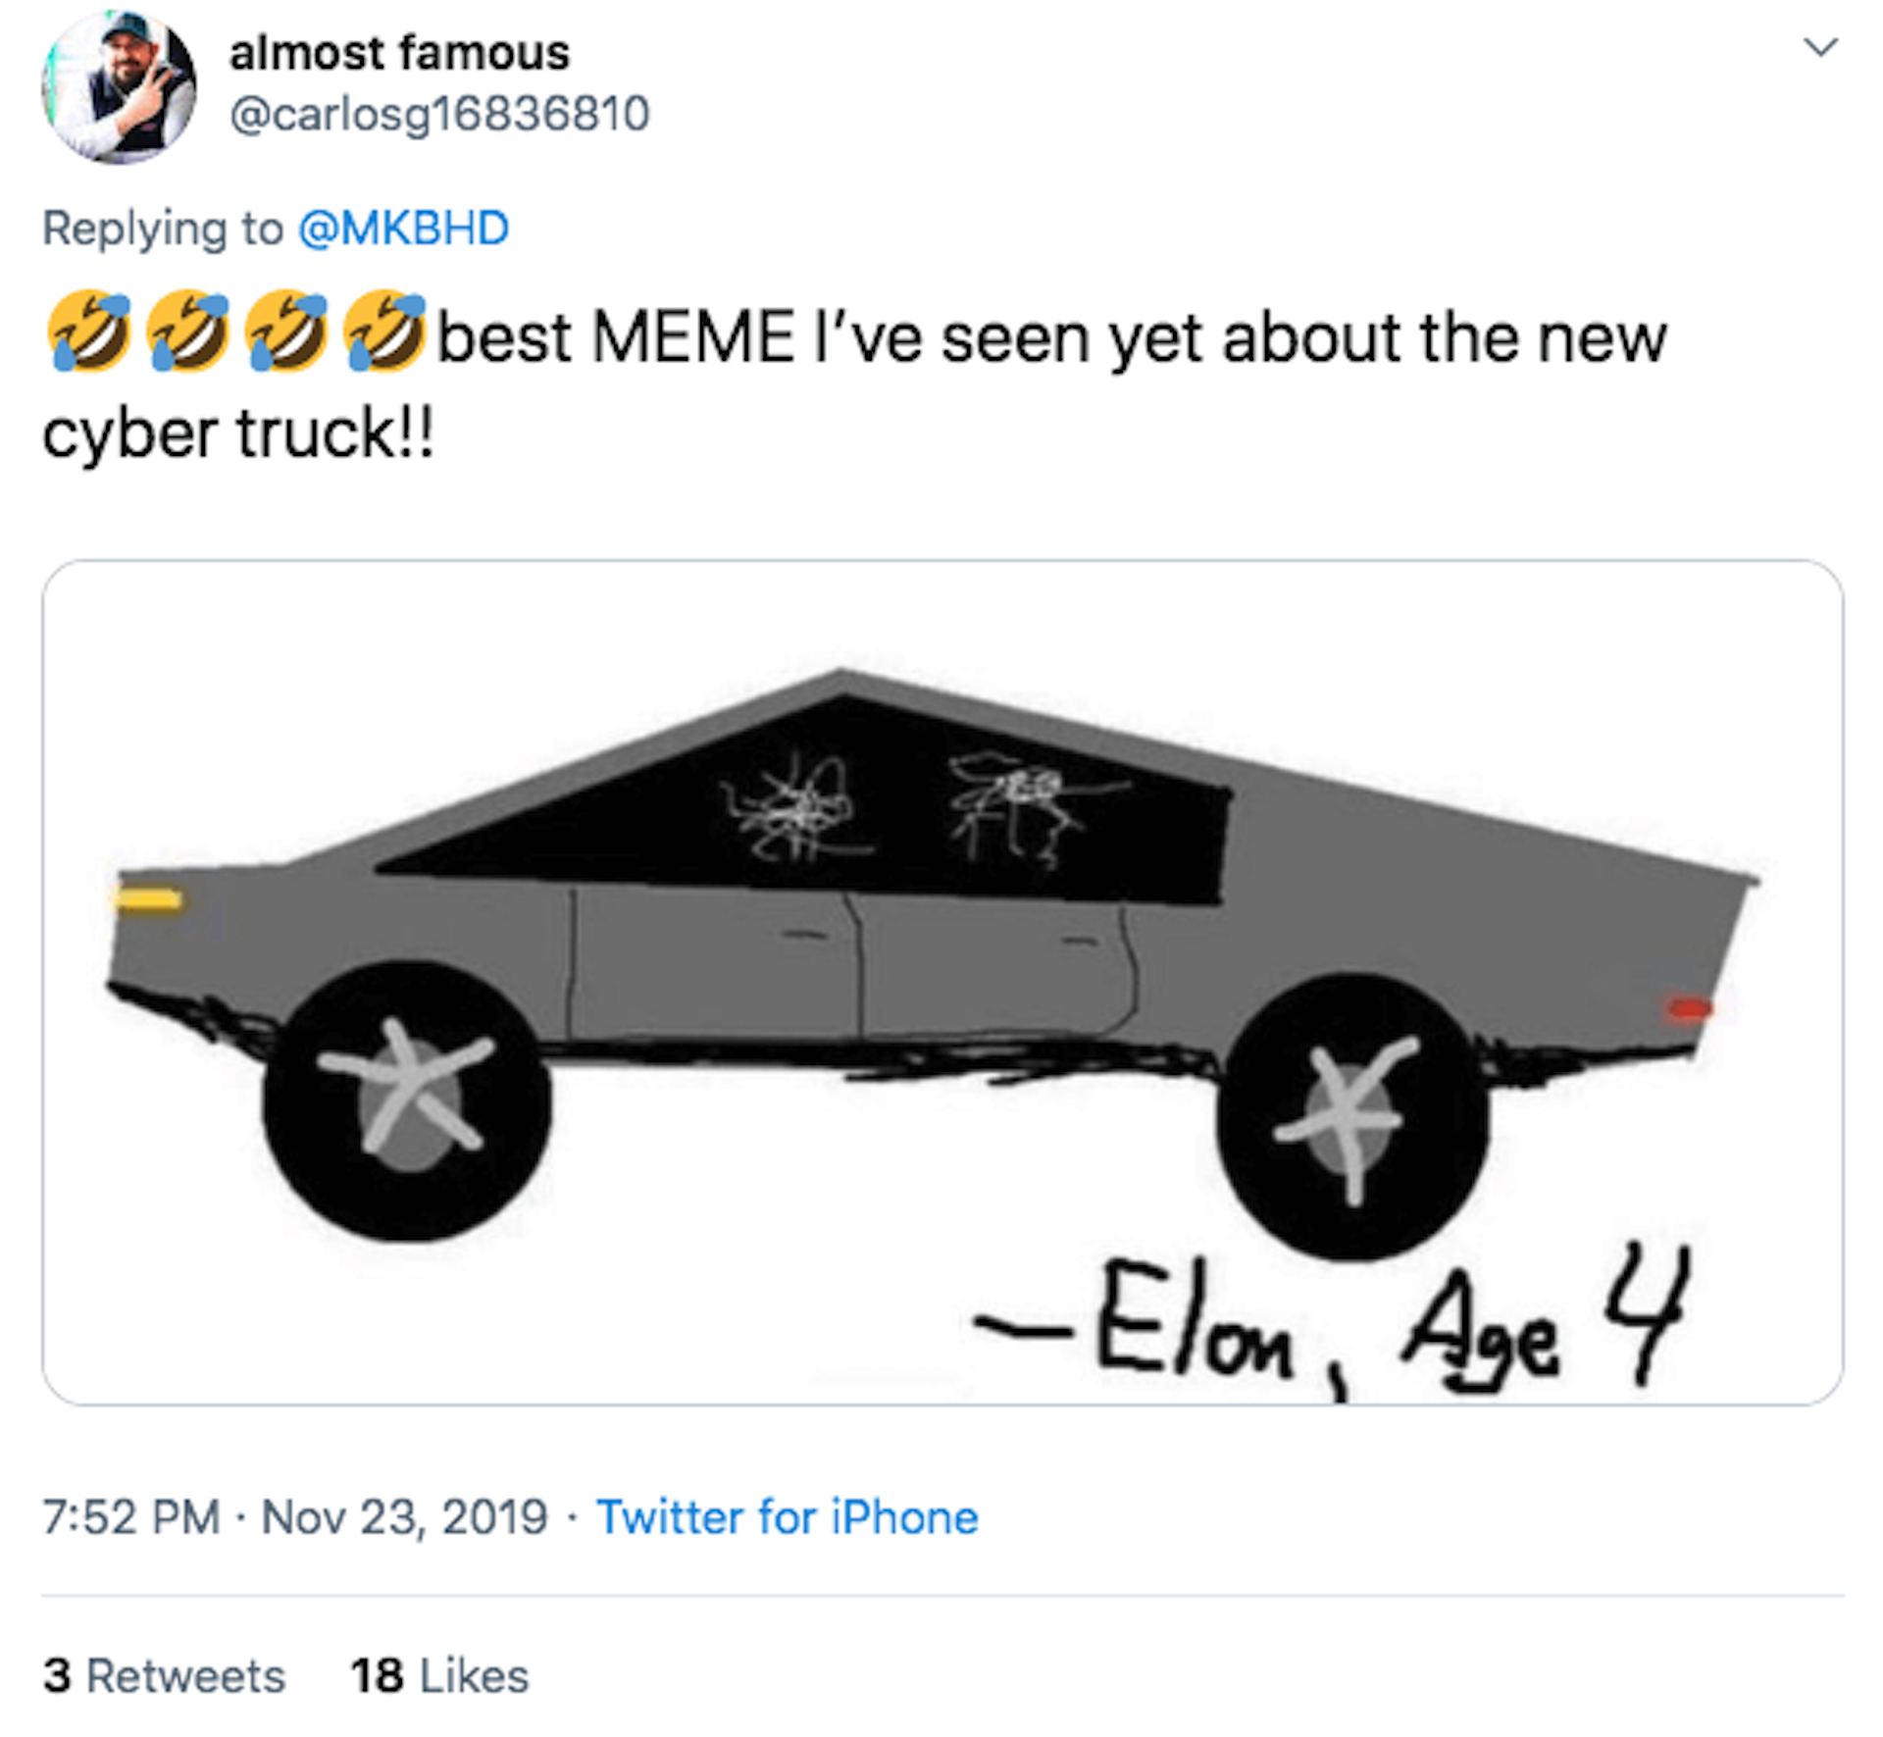
Task: View the 3 Retweets list
Action: (x=164, y=1675)
